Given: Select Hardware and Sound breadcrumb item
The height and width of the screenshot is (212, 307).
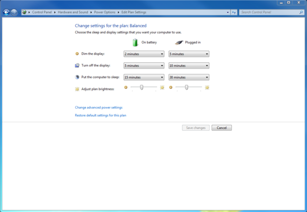Looking at the screenshot, I should (73, 12).
